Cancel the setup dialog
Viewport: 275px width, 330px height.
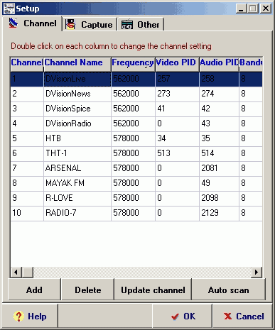coord(243,317)
